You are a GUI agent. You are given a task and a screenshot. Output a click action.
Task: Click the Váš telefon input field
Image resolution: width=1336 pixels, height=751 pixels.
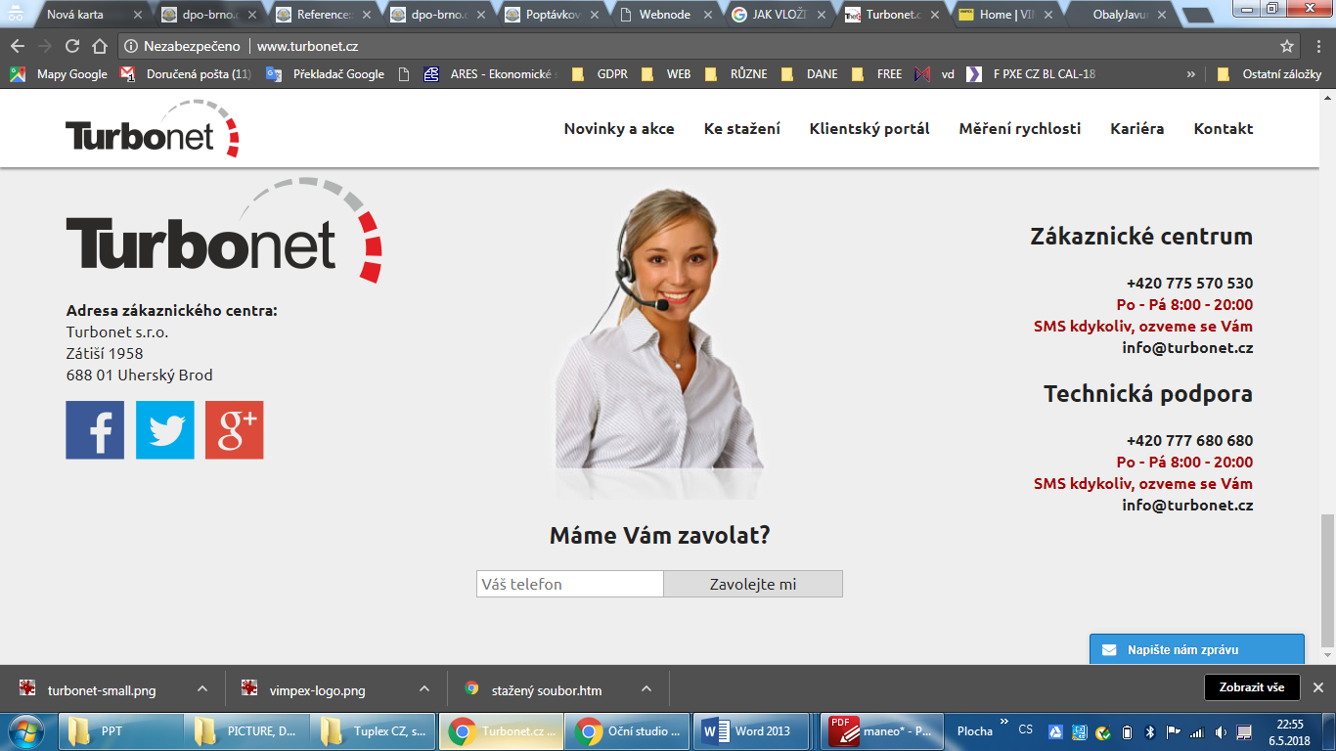click(570, 584)
